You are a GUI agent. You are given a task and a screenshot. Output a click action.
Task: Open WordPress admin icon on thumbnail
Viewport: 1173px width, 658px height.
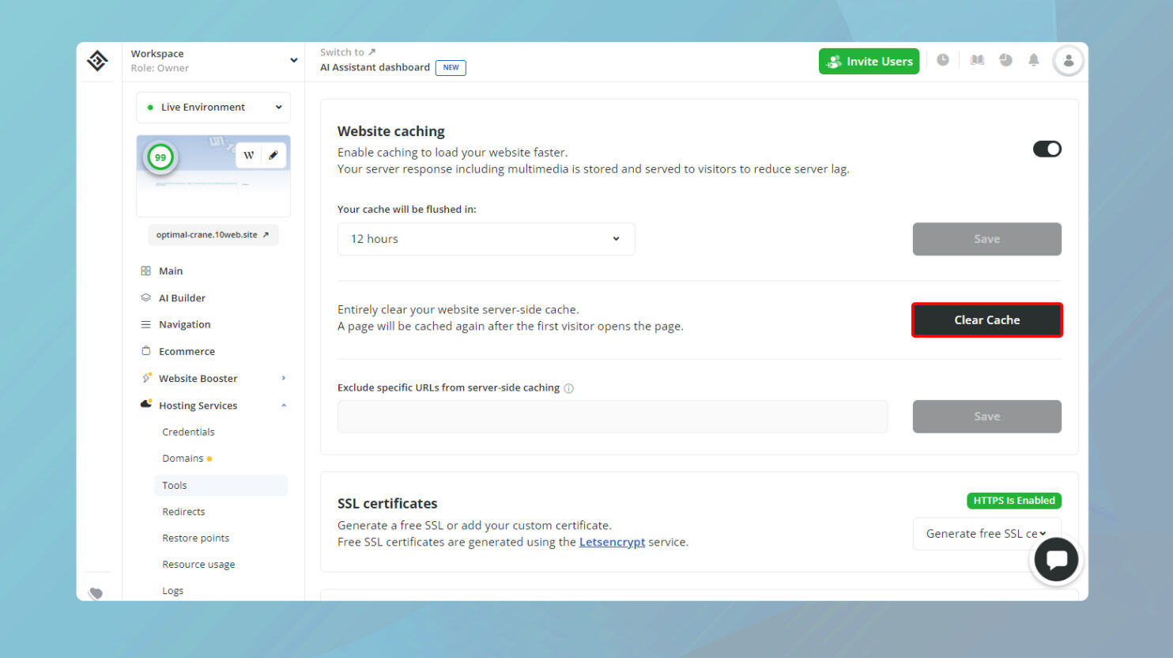coord(248,155)
